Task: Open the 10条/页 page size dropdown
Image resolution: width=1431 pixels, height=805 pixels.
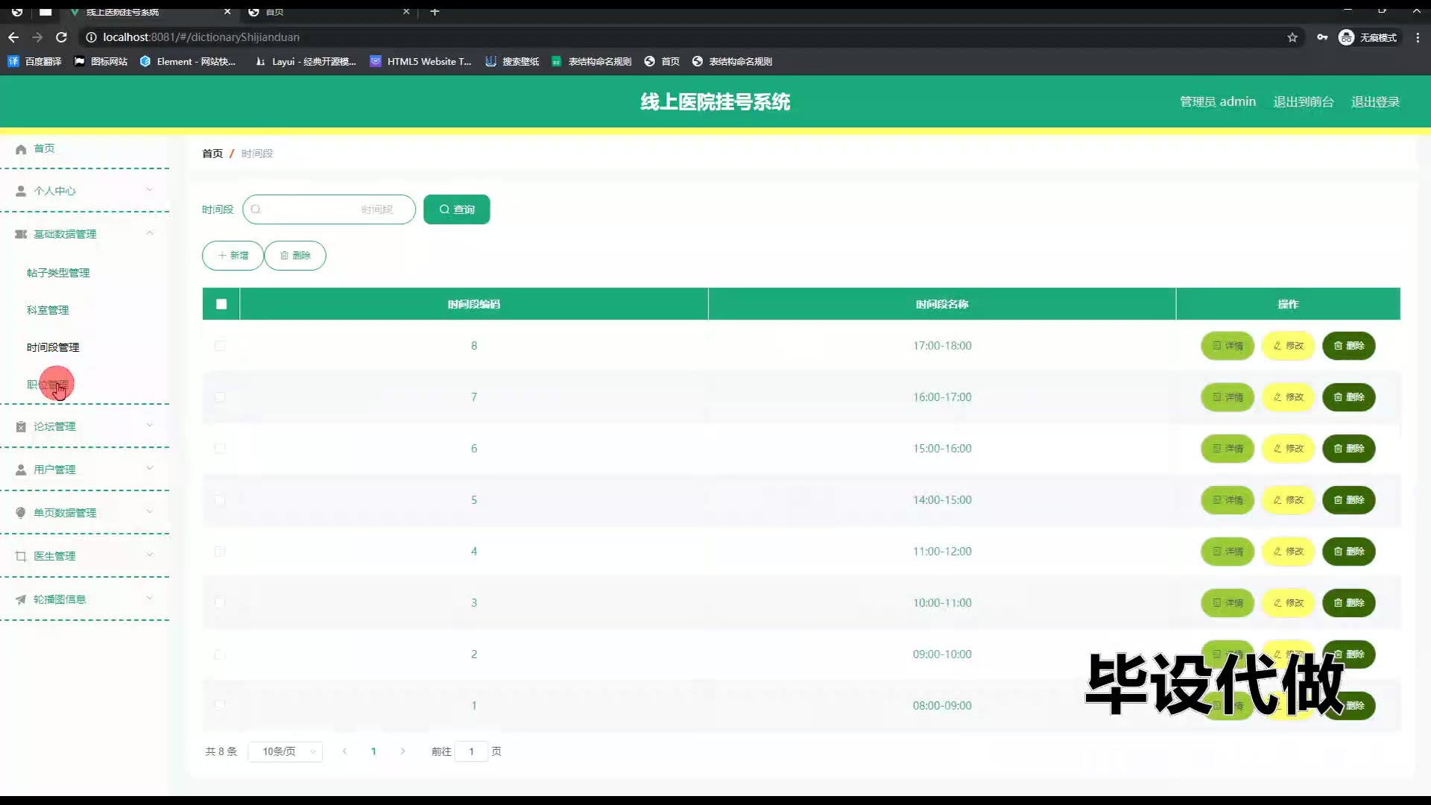Action: click(x=285, y=751)
